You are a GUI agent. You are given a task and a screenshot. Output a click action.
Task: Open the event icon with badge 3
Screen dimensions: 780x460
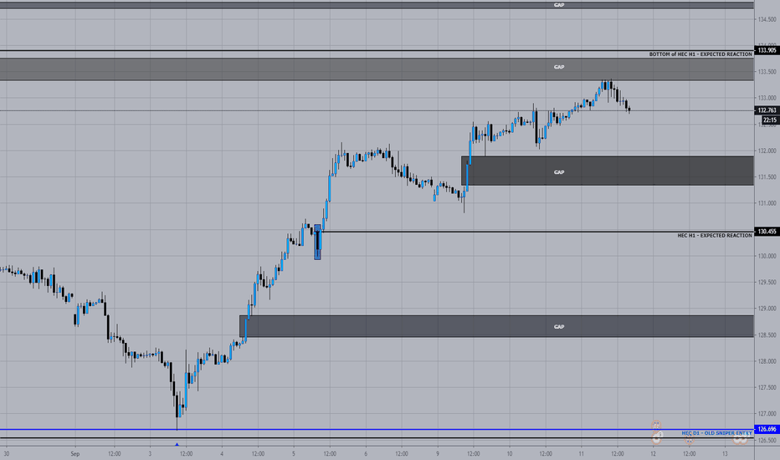(657, 438)
